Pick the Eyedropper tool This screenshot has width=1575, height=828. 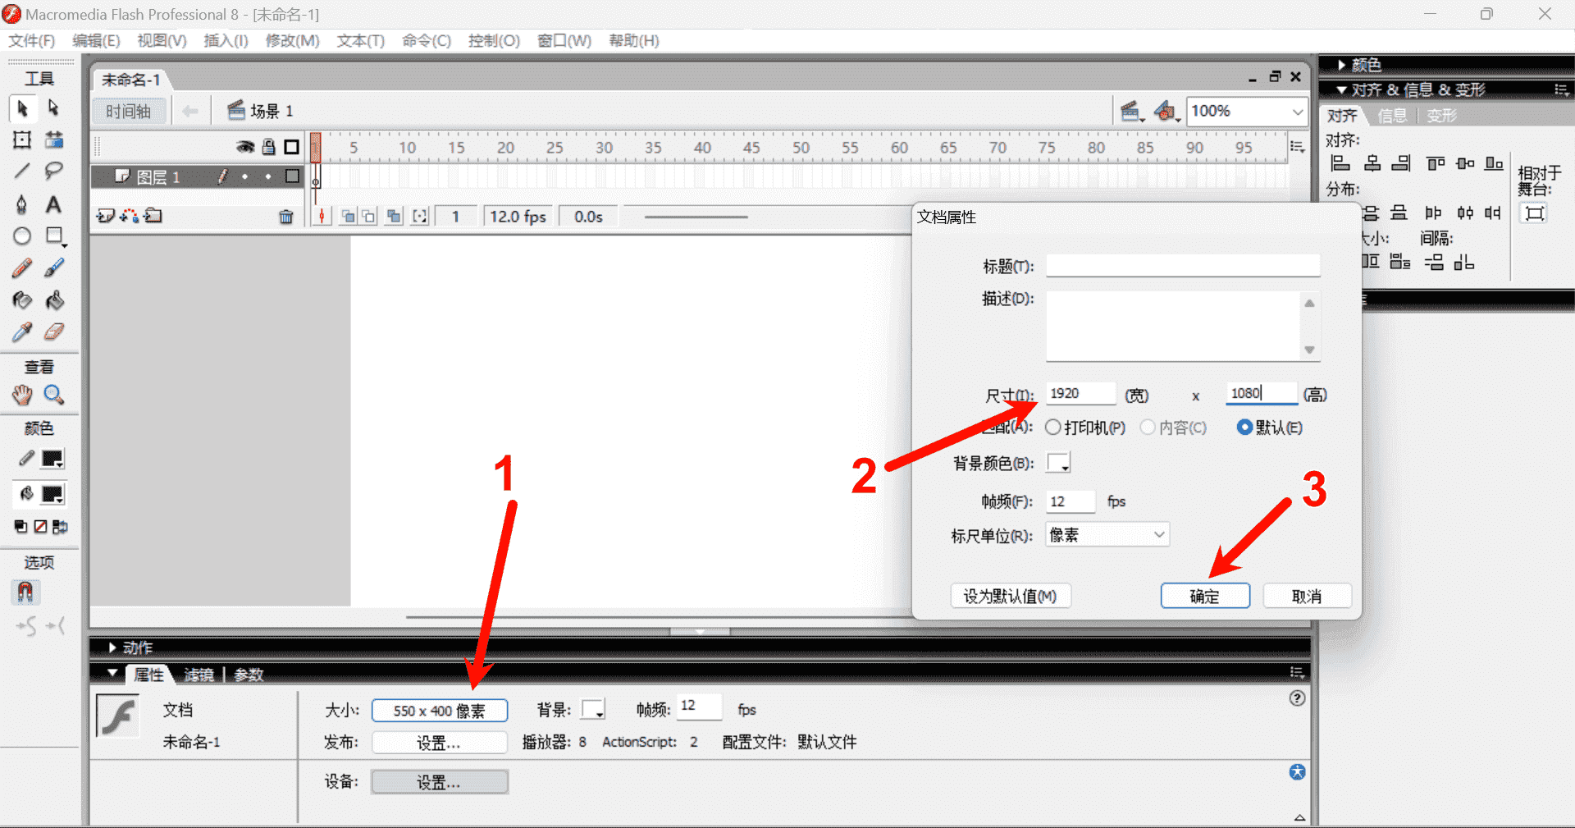tap(22, 332)
